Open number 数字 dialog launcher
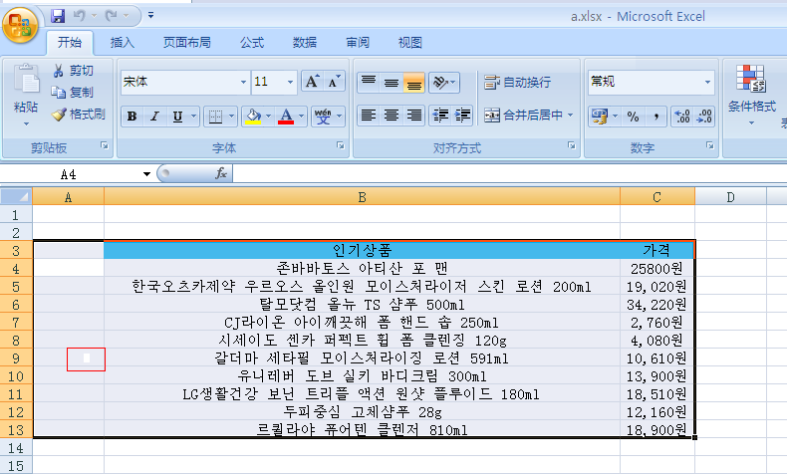Screen dimensions: 787x474 (x=710, y=145)
